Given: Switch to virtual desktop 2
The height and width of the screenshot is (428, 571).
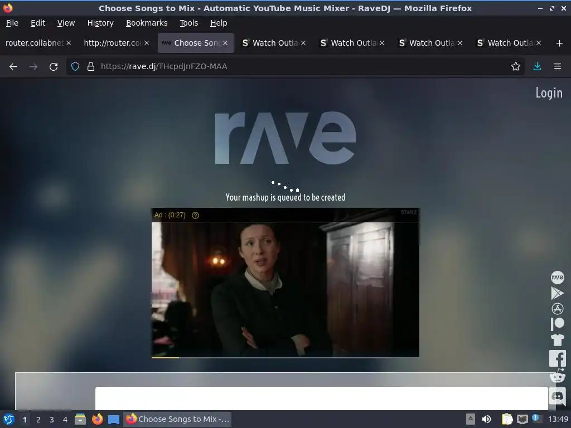Looking at the screenshot, I should tap(38, 419).
